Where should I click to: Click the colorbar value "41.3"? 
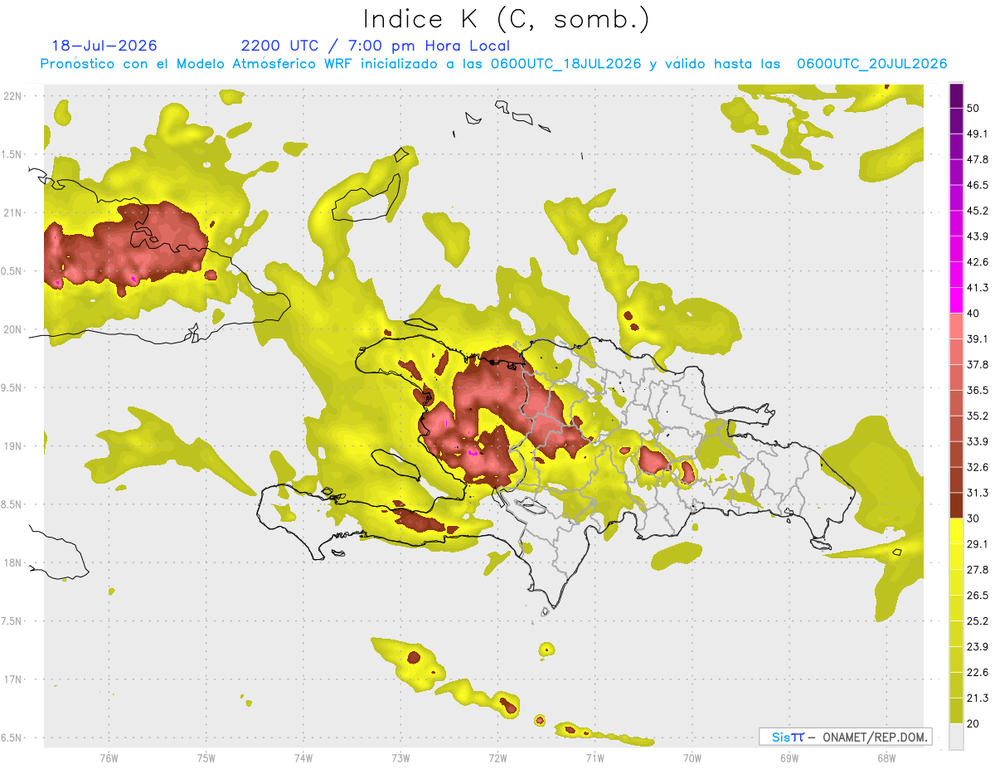tap(978, 288)
